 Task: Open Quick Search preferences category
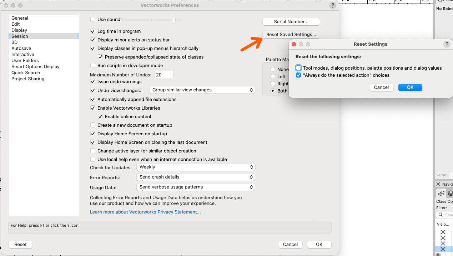pos(25,73)
